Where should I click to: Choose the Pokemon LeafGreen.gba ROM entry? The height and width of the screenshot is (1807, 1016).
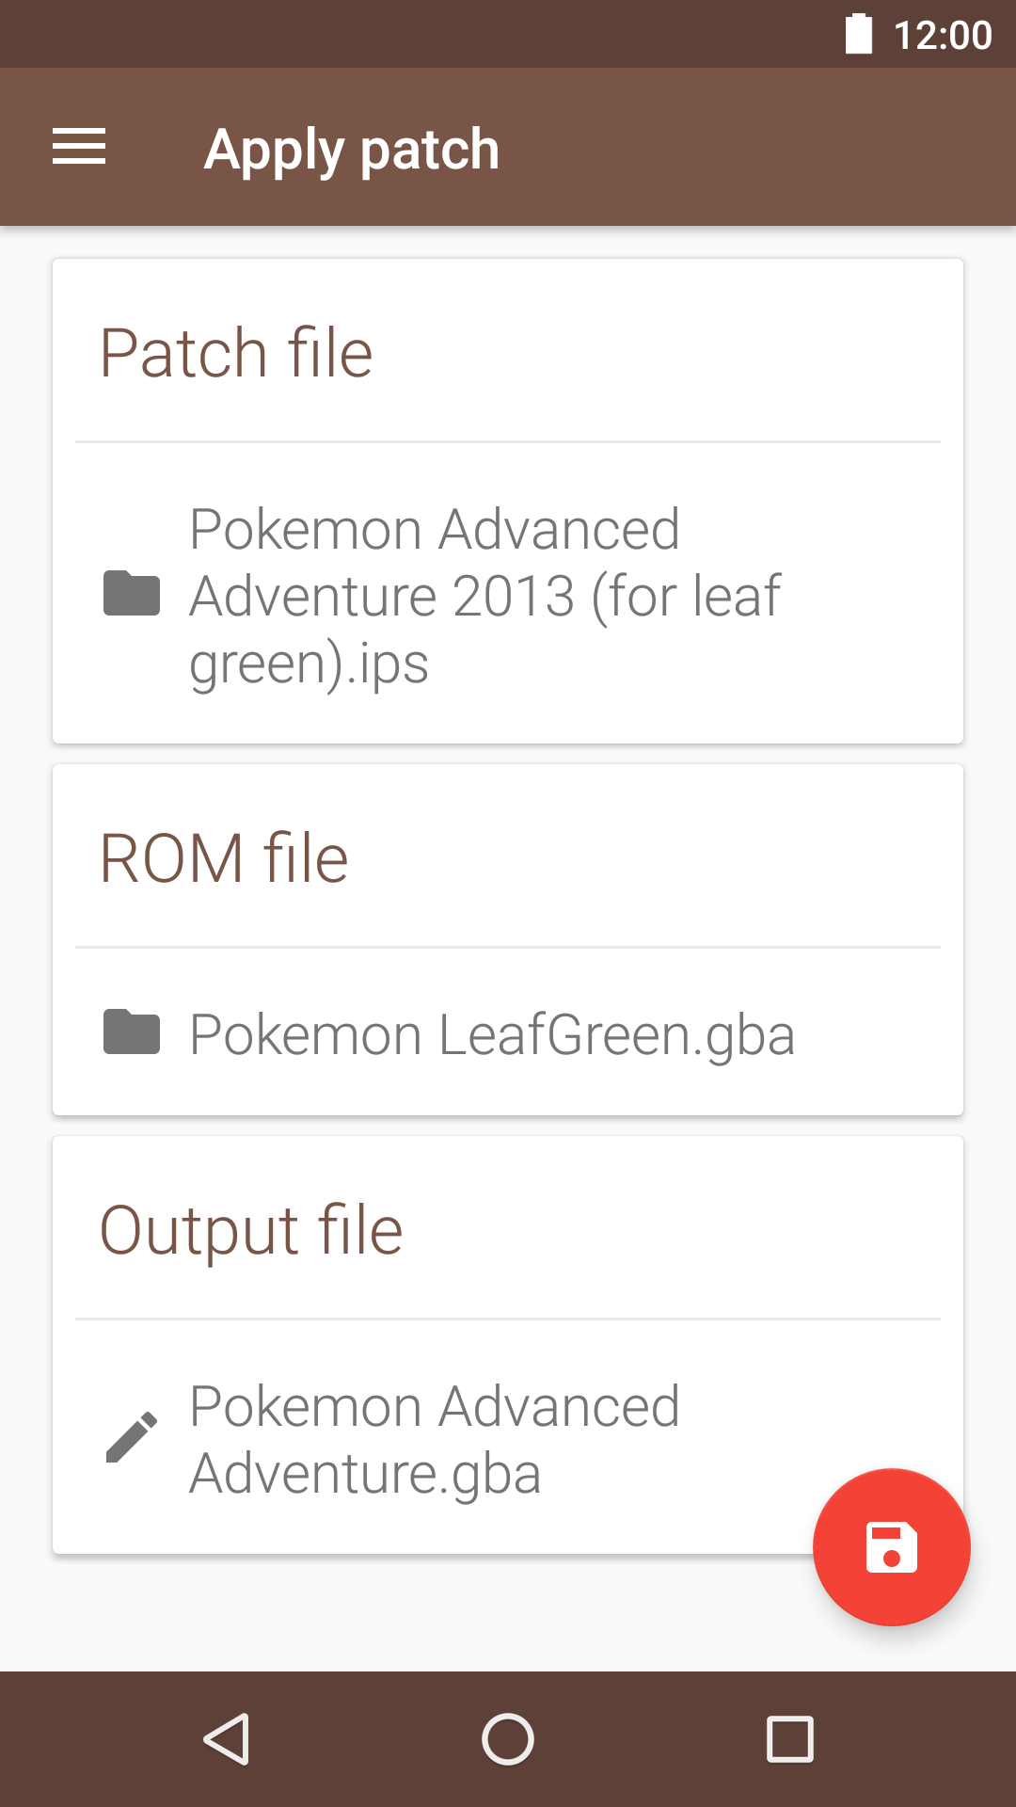pyautogui.click(x=492, y=1034)
